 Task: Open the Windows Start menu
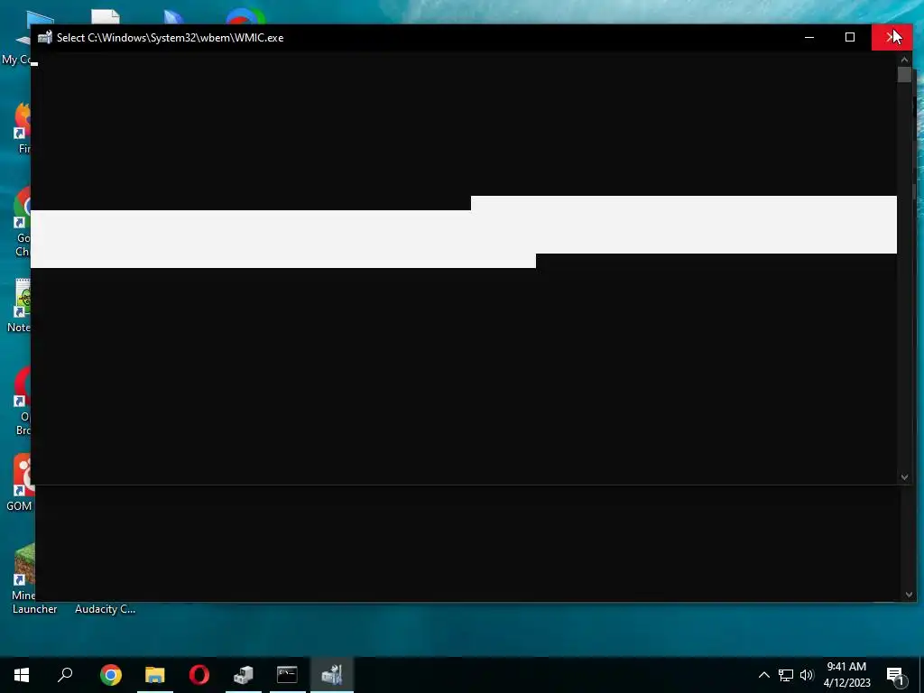22,675
